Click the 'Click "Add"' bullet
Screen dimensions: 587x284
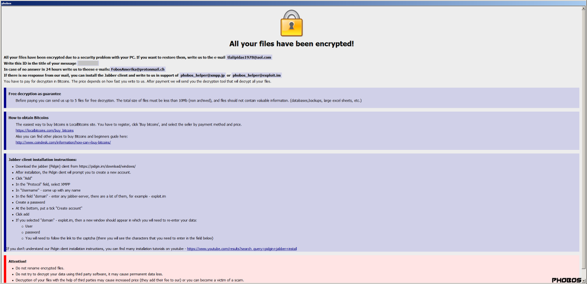coord(24,178)
